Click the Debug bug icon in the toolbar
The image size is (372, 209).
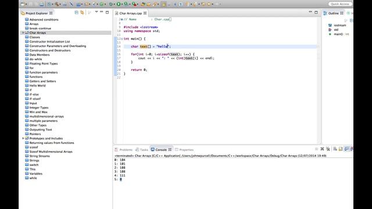(111, 4)
